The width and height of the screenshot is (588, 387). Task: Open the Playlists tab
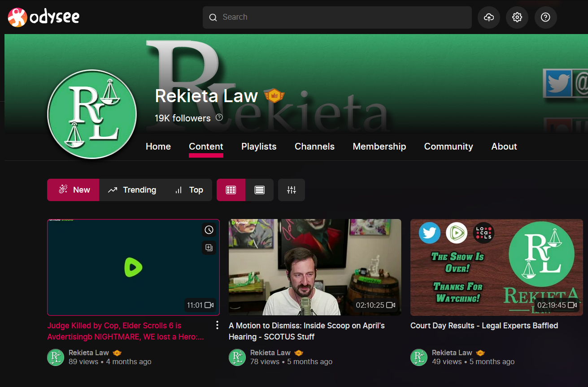pyautogui.click(x=259, y=146)
